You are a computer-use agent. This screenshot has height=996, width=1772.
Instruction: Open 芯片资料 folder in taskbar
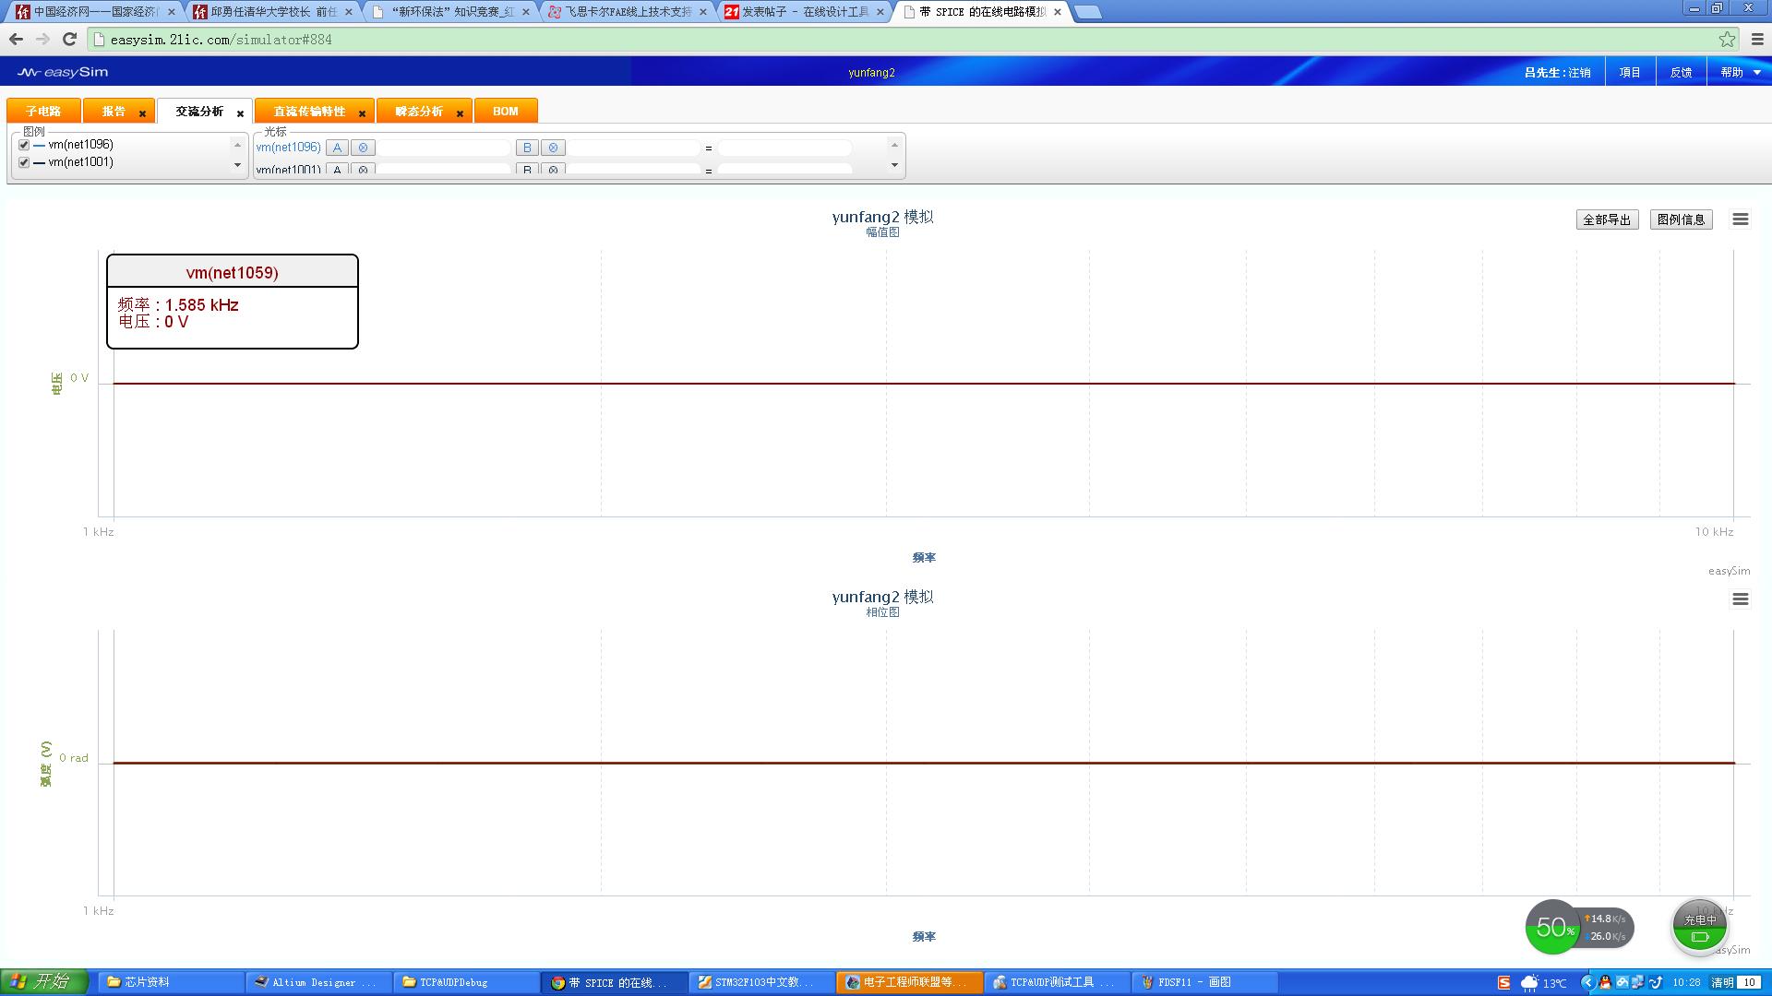tap(170, 982)
